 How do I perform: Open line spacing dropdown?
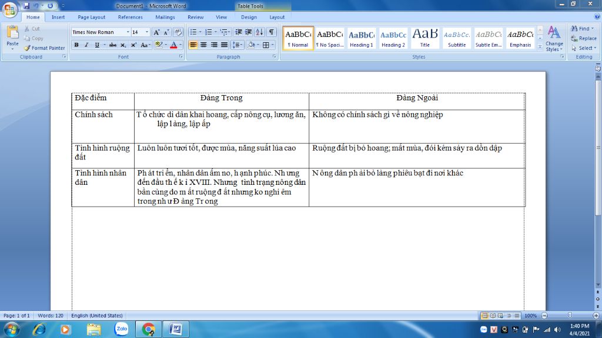tap(238, 45)
